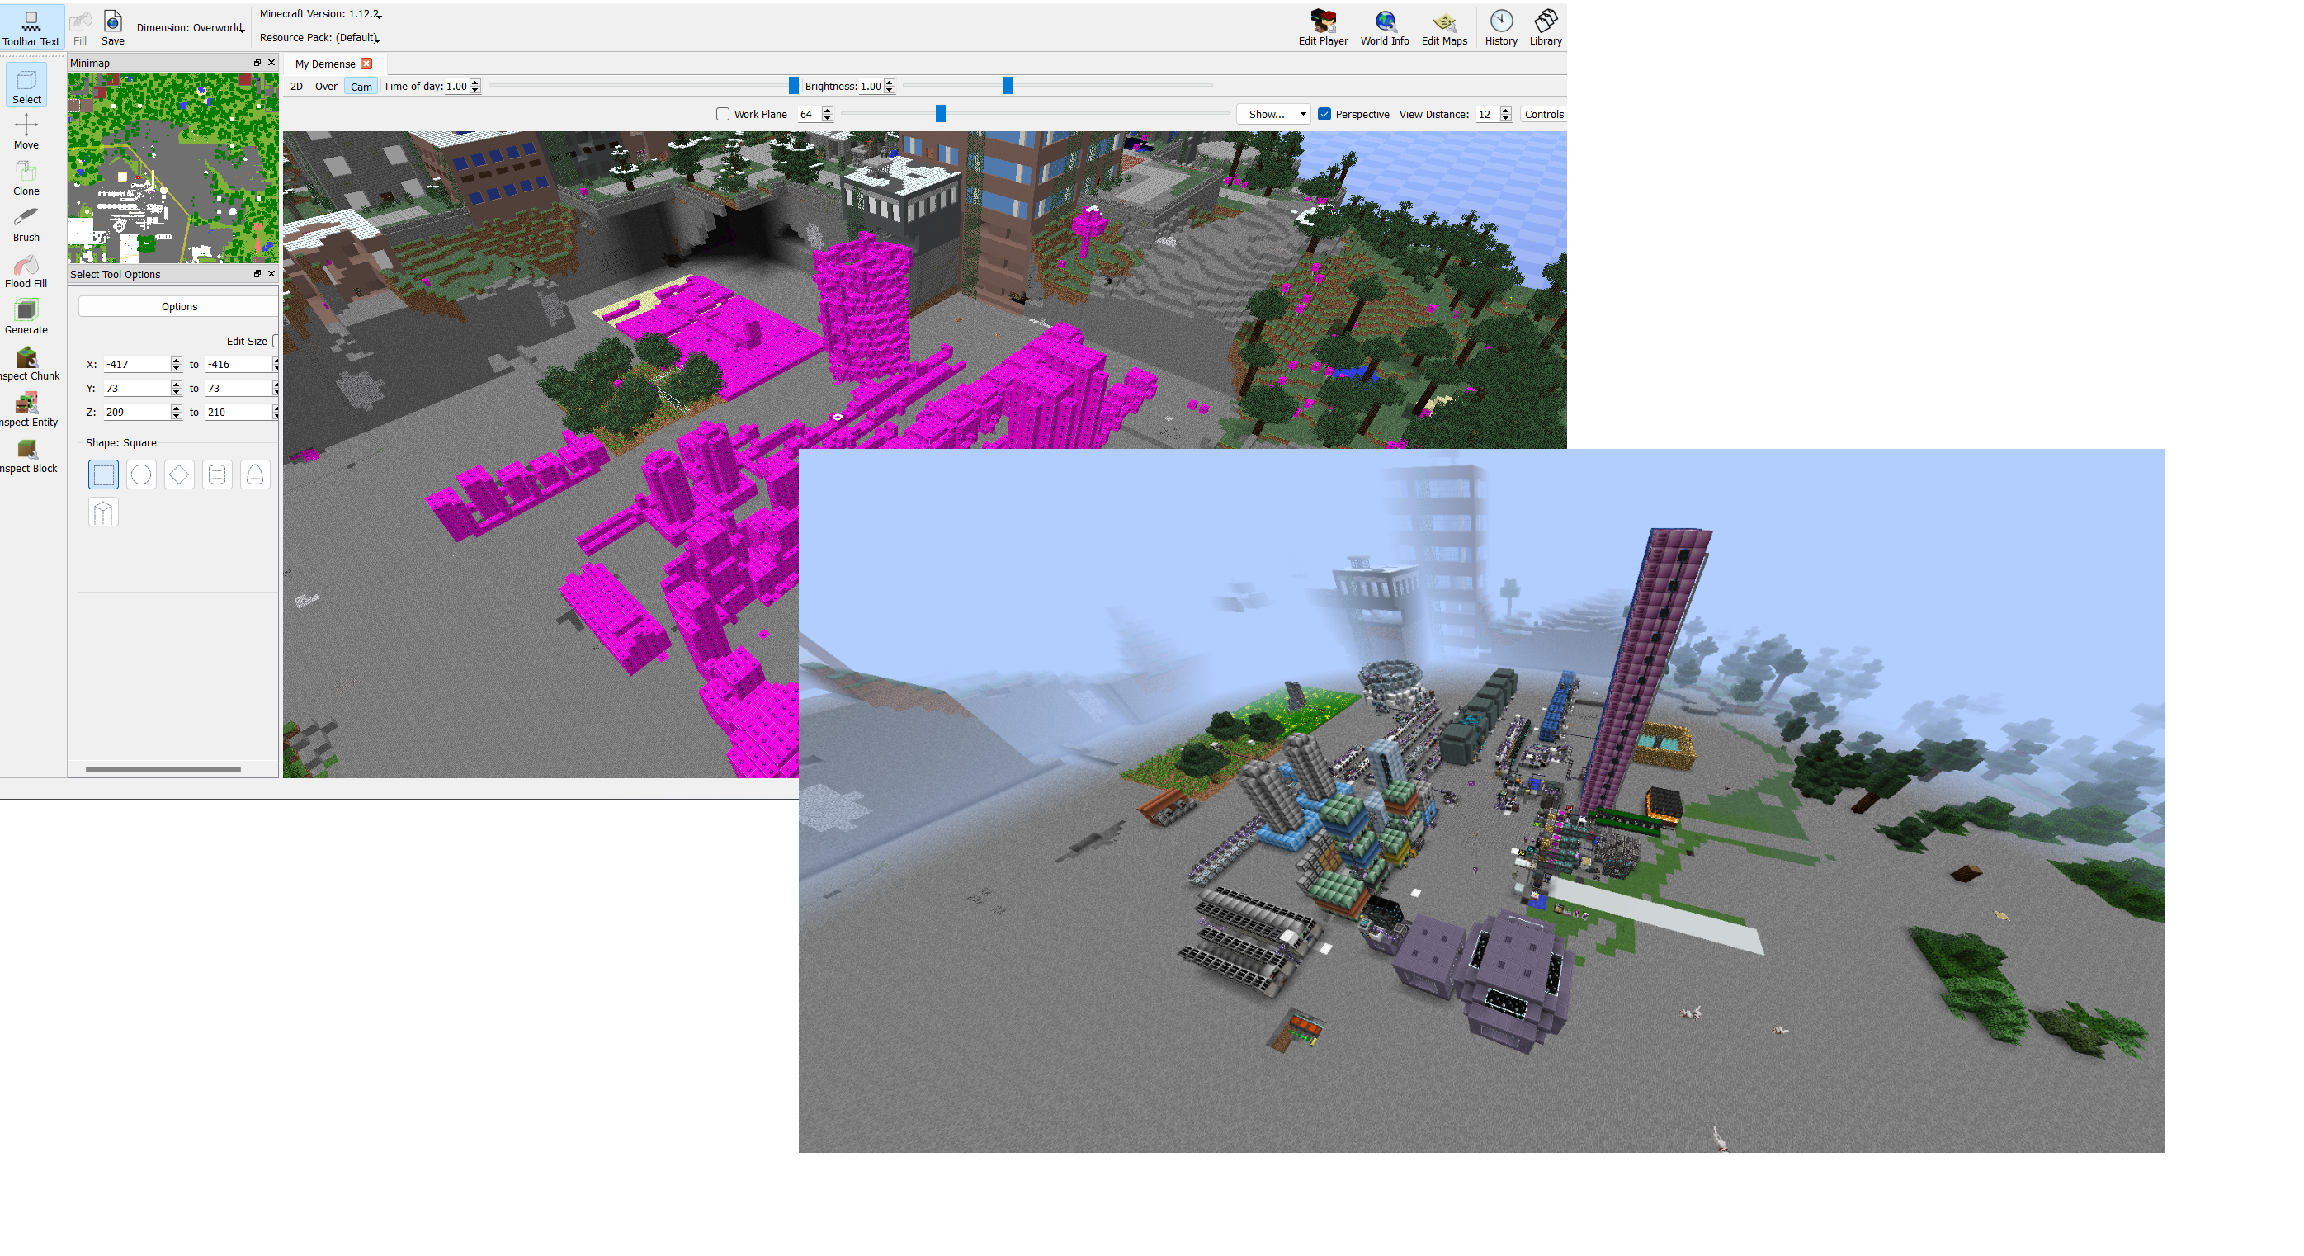Step the Time of day spinner
The width and height of the screenshot is (2304, 1256).
click(475, 86)
